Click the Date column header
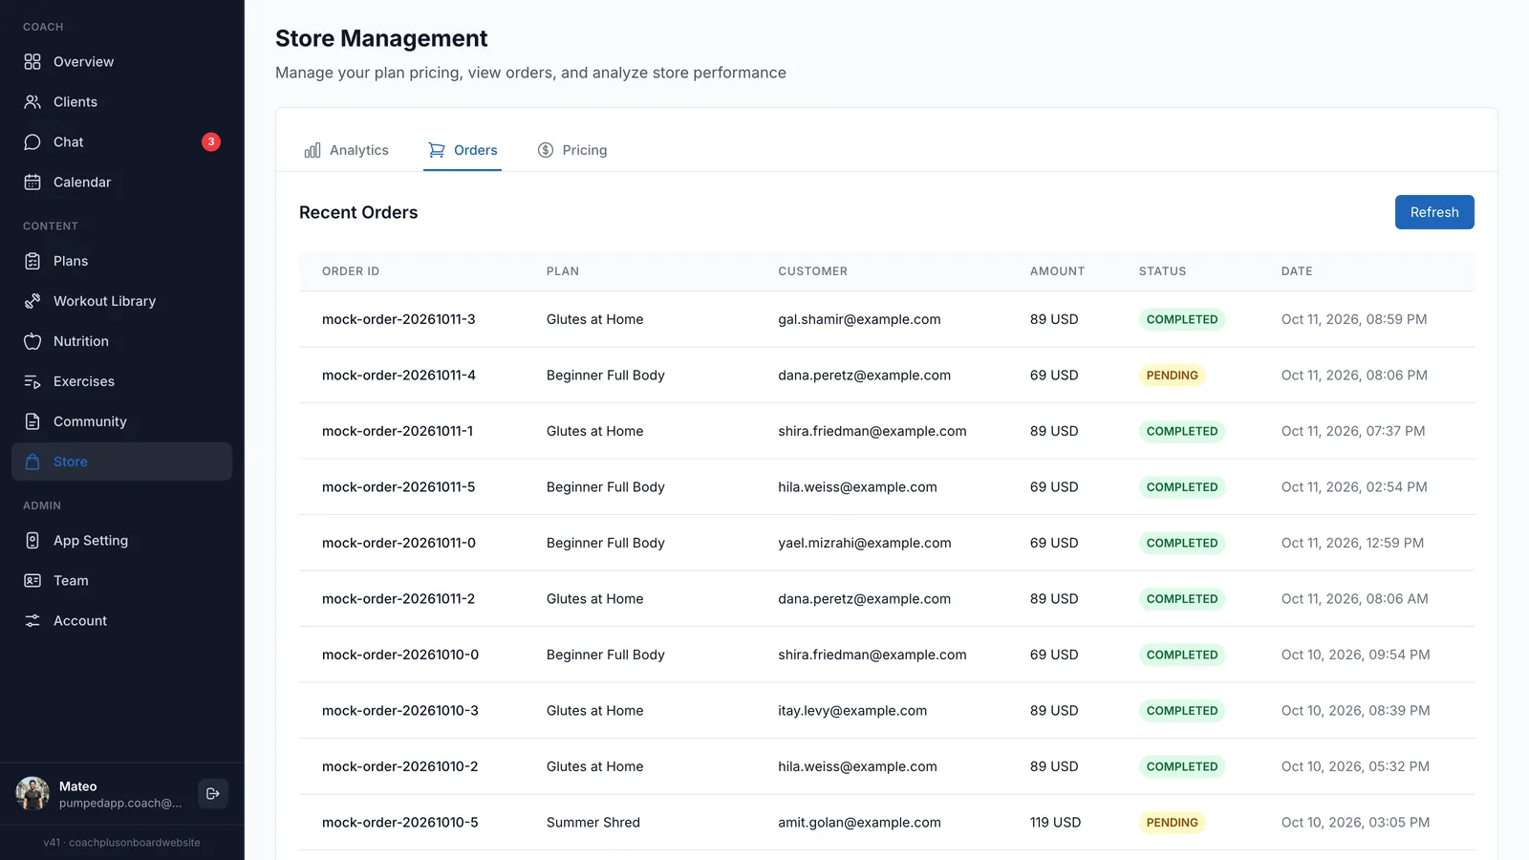Screen dimensions: 1529x860 [1297, 271]
